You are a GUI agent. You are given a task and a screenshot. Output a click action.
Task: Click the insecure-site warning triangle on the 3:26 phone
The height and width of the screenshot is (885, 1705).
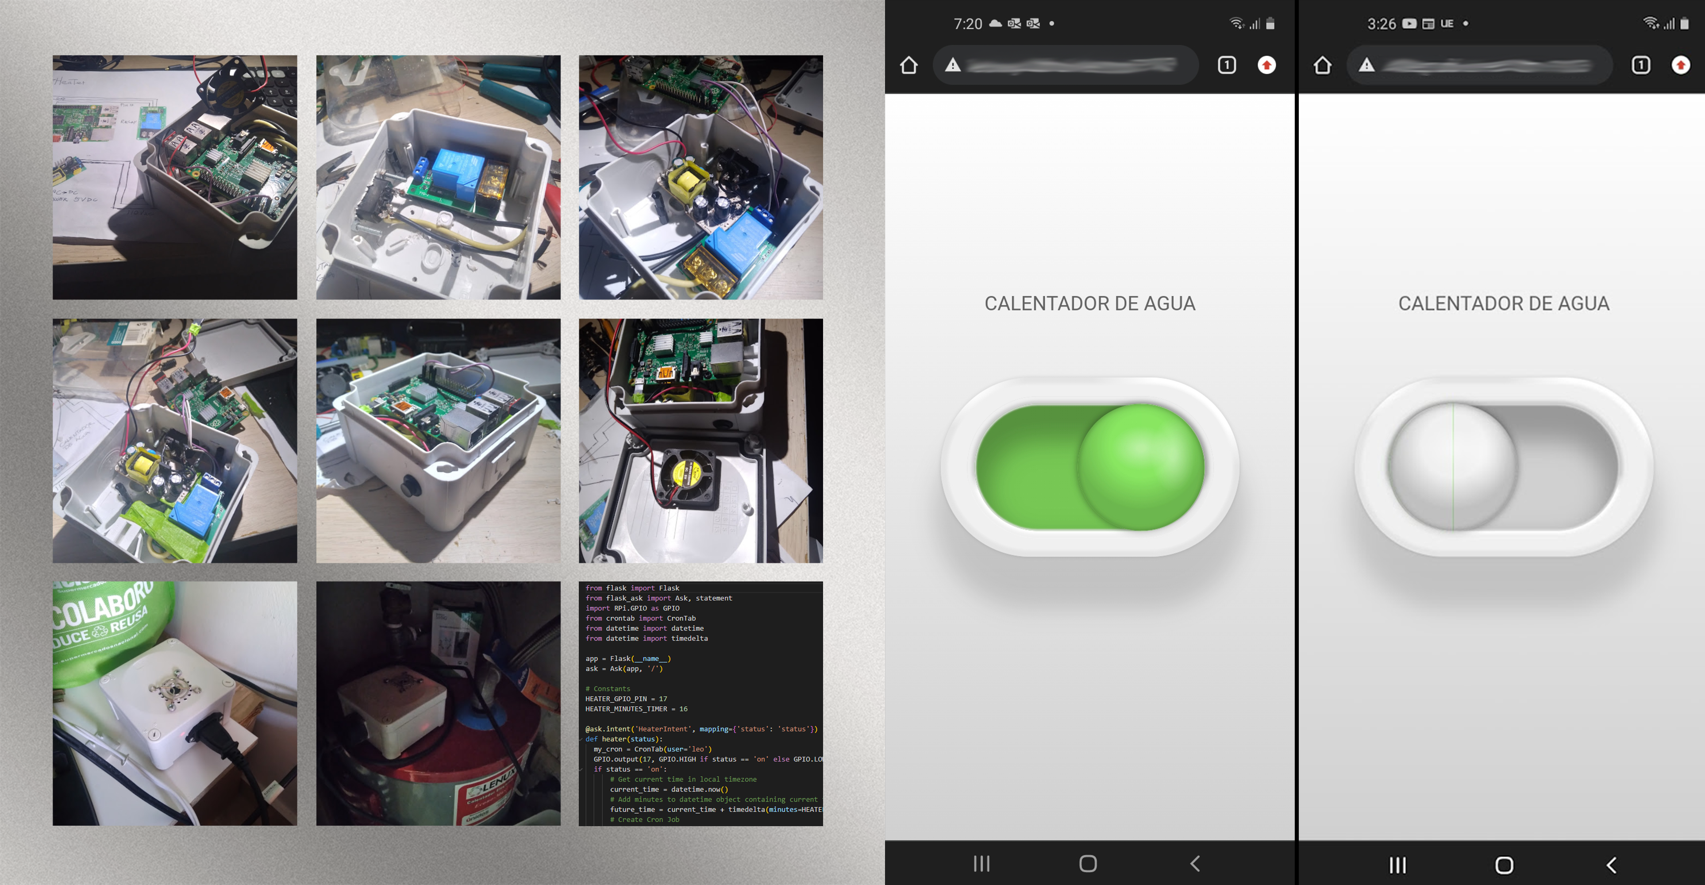tap(1366, 65)
